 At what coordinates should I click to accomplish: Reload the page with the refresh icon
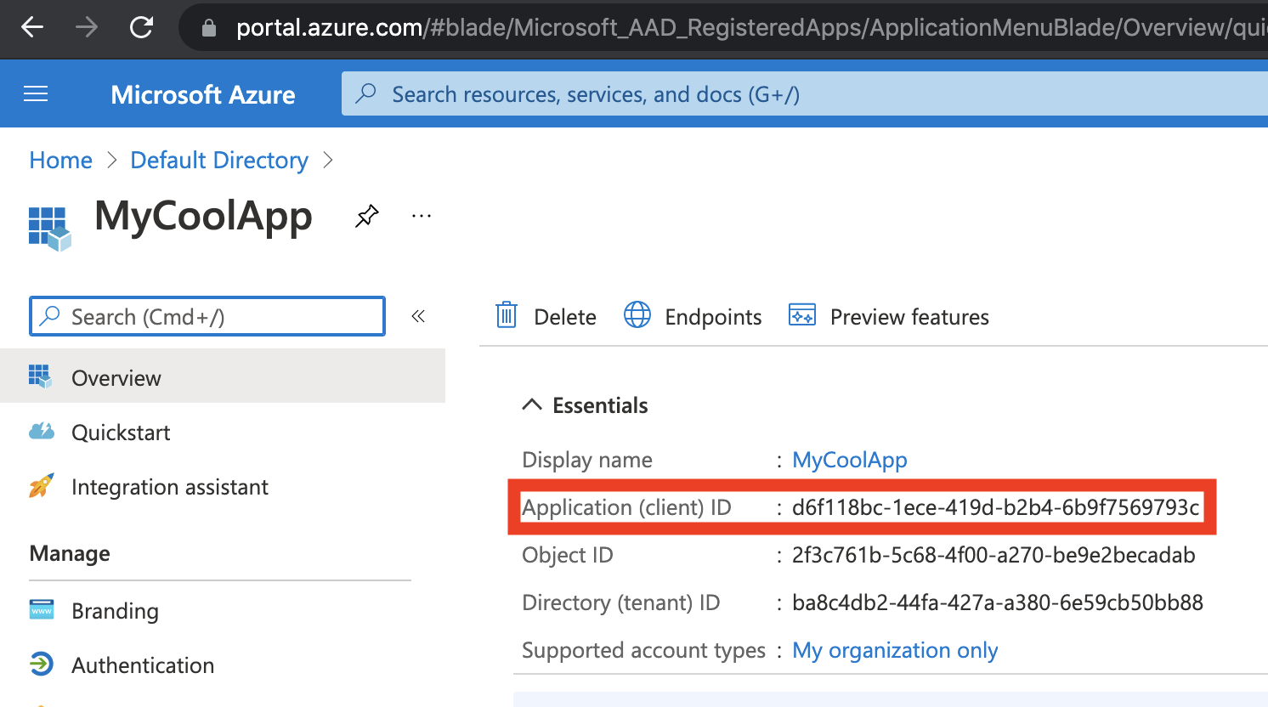click(x=141, y=26)
